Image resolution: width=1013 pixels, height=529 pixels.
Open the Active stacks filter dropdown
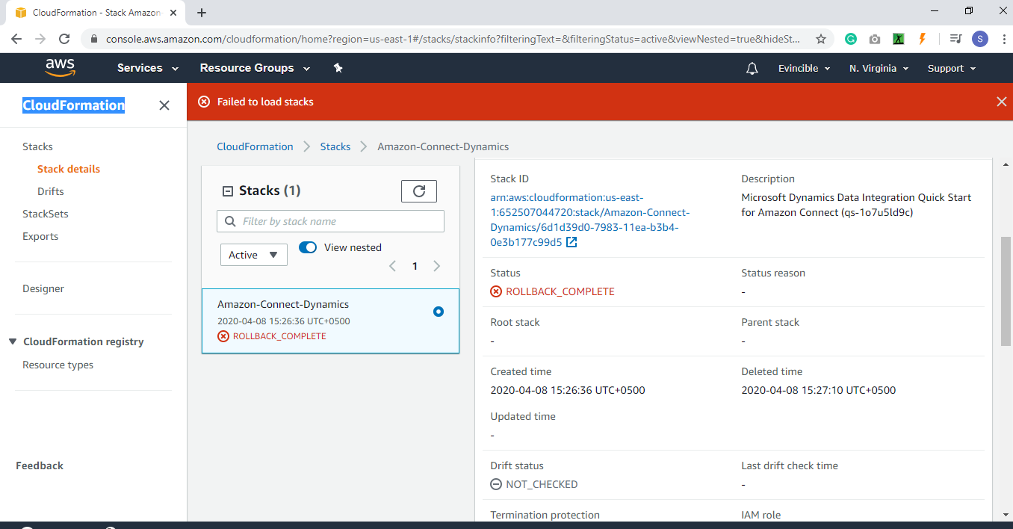click(253, 254)
